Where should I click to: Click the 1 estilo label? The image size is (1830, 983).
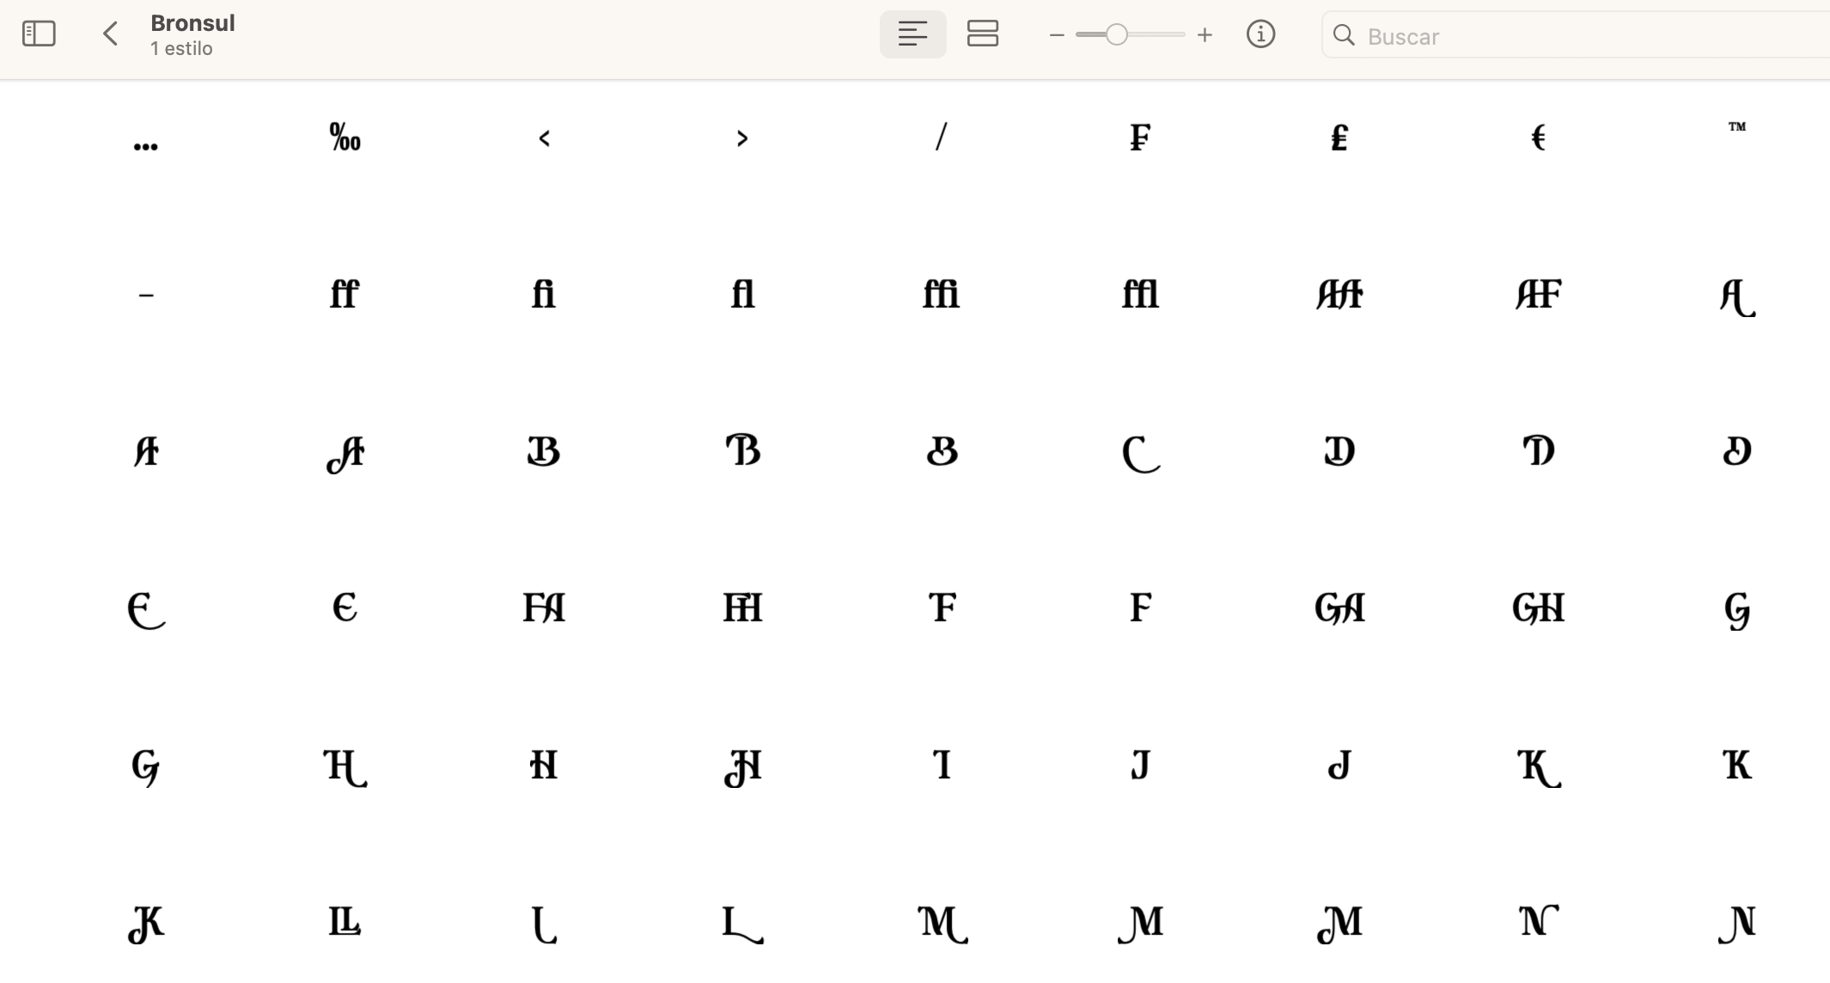[181, 48]
